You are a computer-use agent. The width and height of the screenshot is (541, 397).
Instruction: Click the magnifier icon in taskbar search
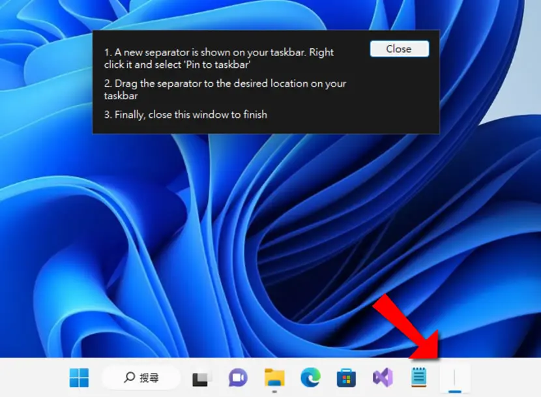pos(129,377)
